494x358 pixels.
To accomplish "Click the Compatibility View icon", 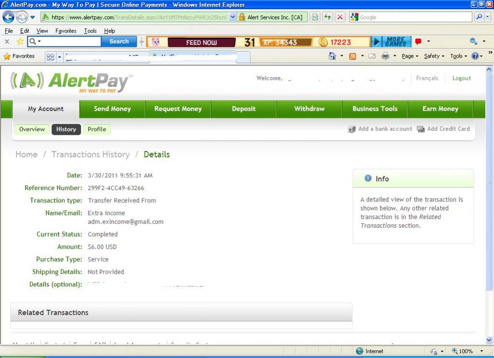I will click(315, 17).
